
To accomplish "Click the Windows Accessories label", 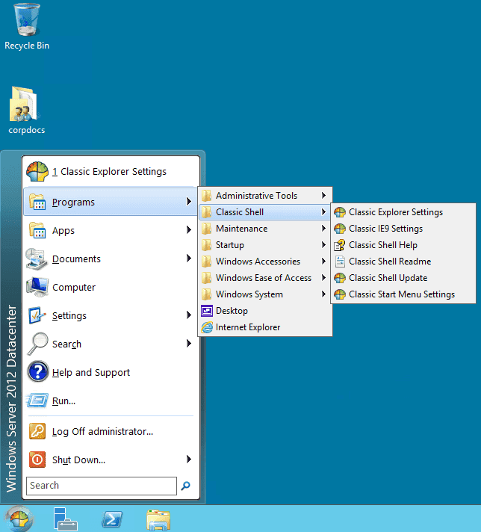I will (258, 262).
